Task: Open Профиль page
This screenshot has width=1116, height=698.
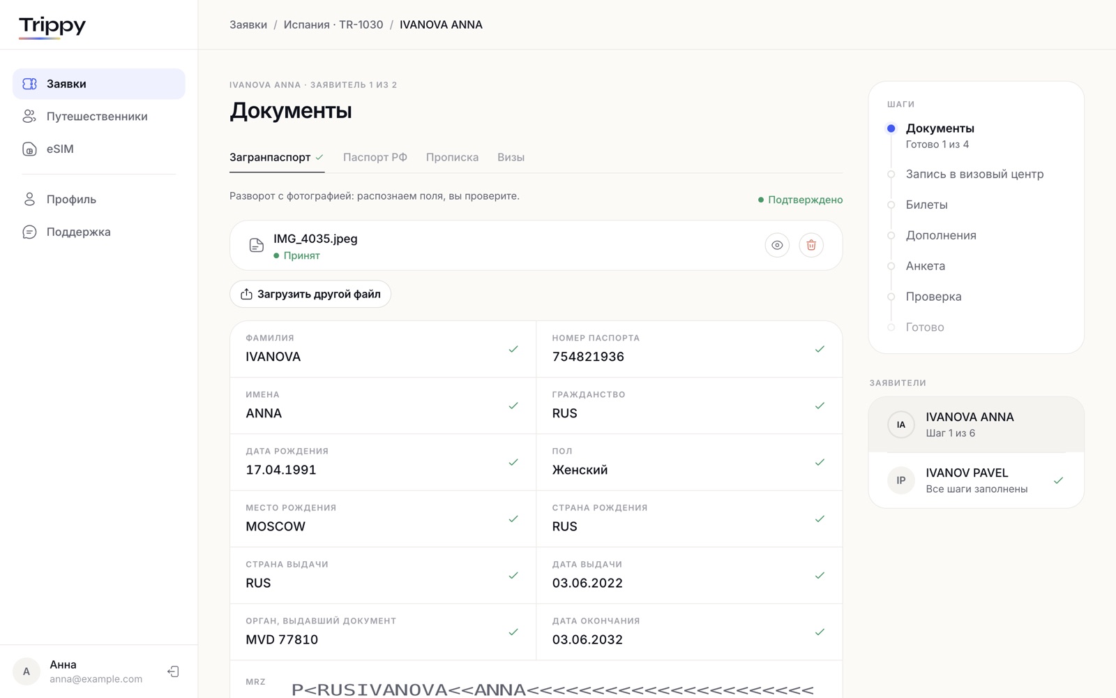Action: [x=99, y=200]
